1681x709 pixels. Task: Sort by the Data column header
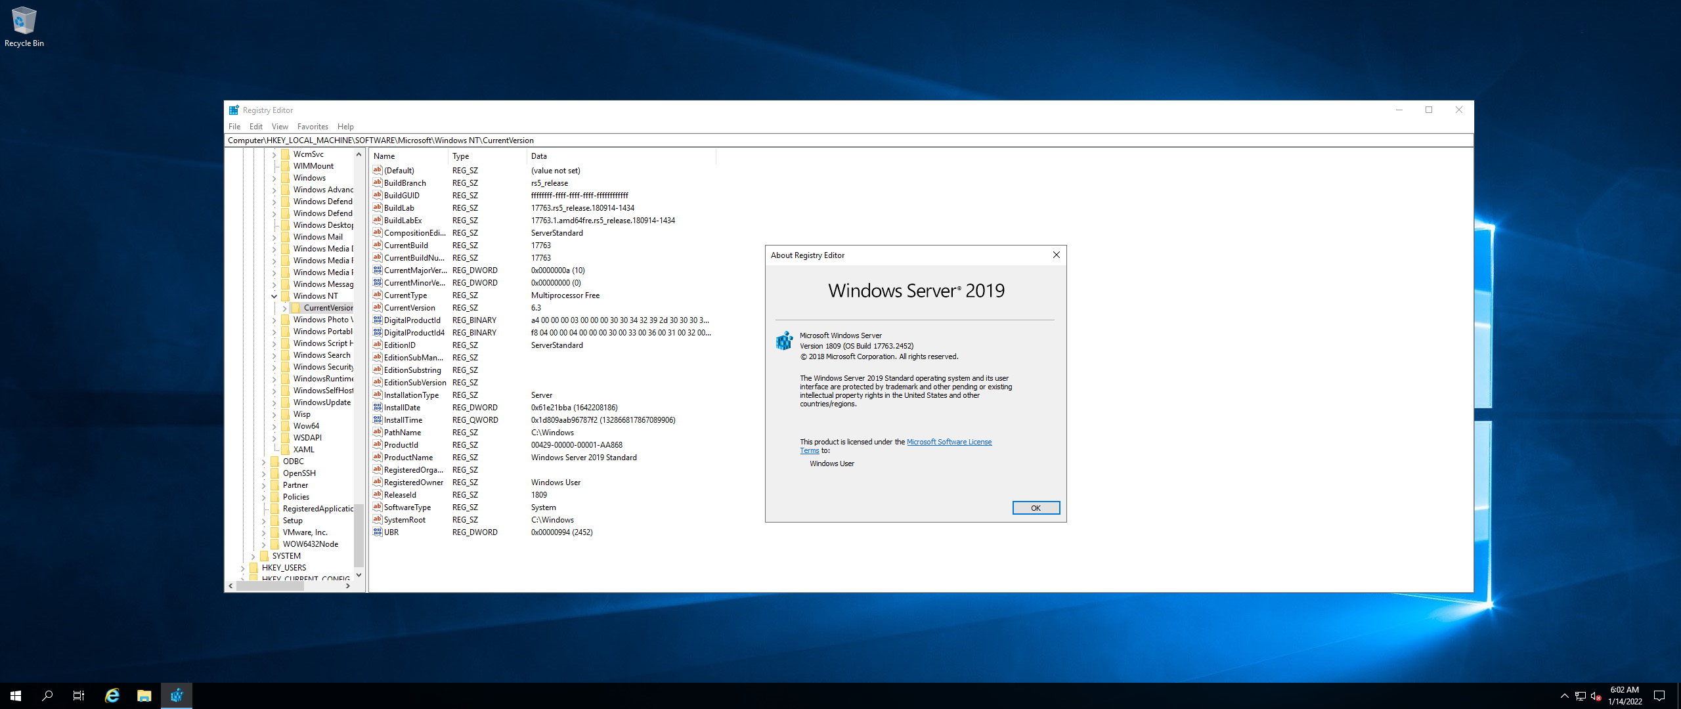pyautogui.click(x=621, y=156)
